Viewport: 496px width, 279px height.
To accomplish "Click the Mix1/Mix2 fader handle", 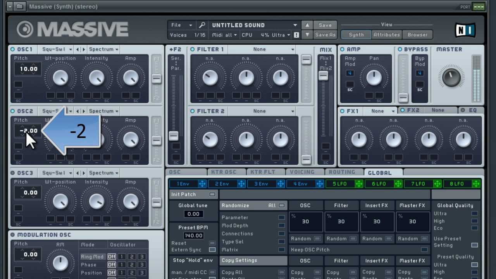I will (323, 76).
